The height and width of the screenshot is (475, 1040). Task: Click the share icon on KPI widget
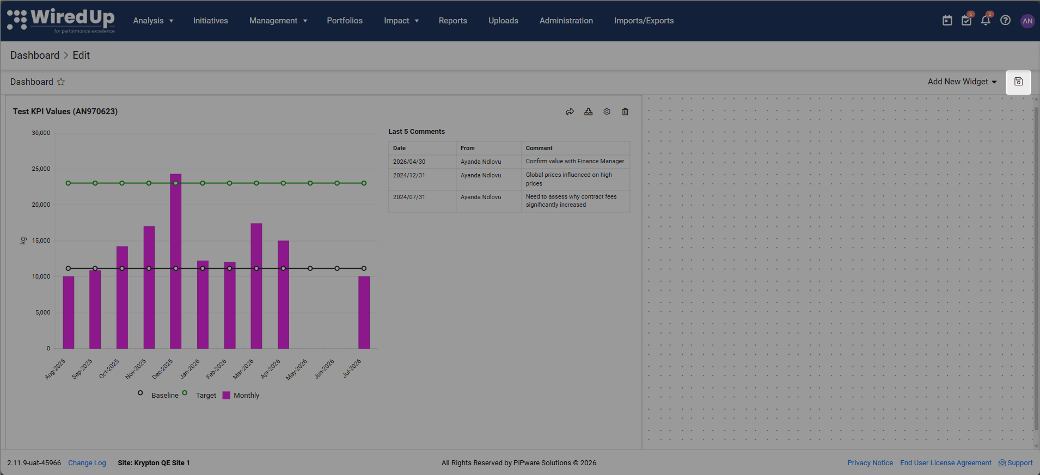[x=570, y=112]
